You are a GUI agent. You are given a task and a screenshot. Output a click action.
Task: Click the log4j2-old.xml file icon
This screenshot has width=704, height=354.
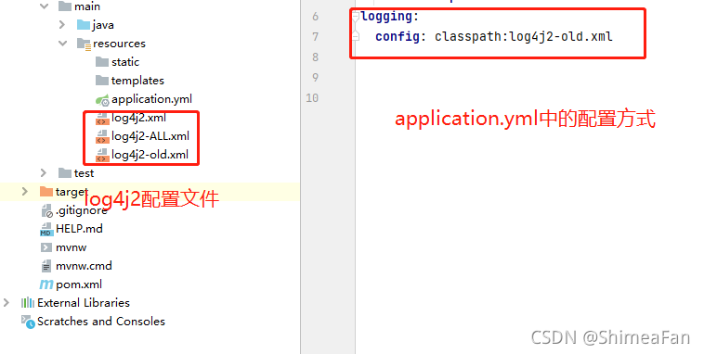tap(101, 155)
